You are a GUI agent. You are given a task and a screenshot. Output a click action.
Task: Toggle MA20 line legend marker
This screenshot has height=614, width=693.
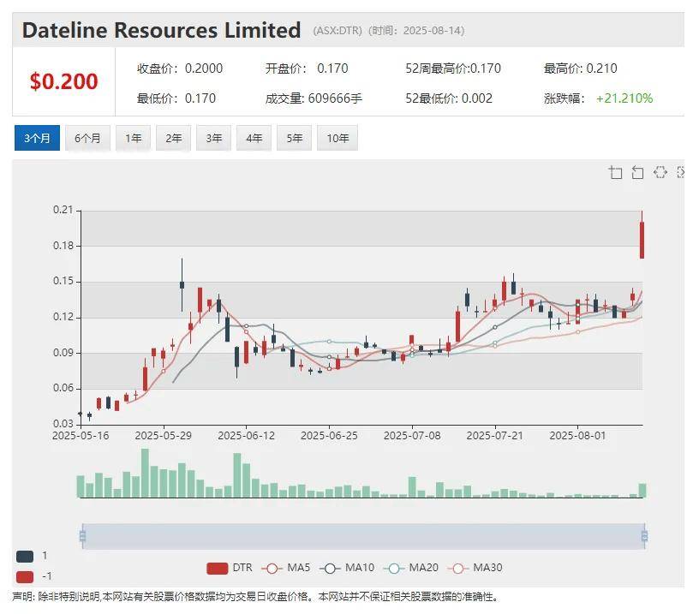409,568
